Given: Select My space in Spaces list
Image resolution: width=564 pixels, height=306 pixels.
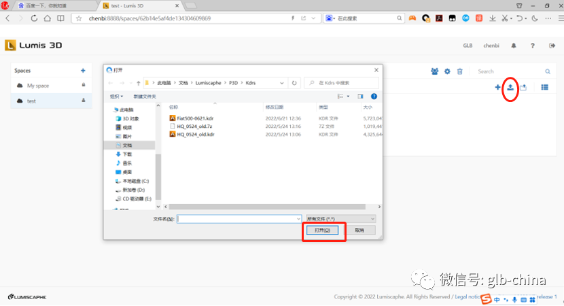Looking at the screenshot, I should pos(51,86).
